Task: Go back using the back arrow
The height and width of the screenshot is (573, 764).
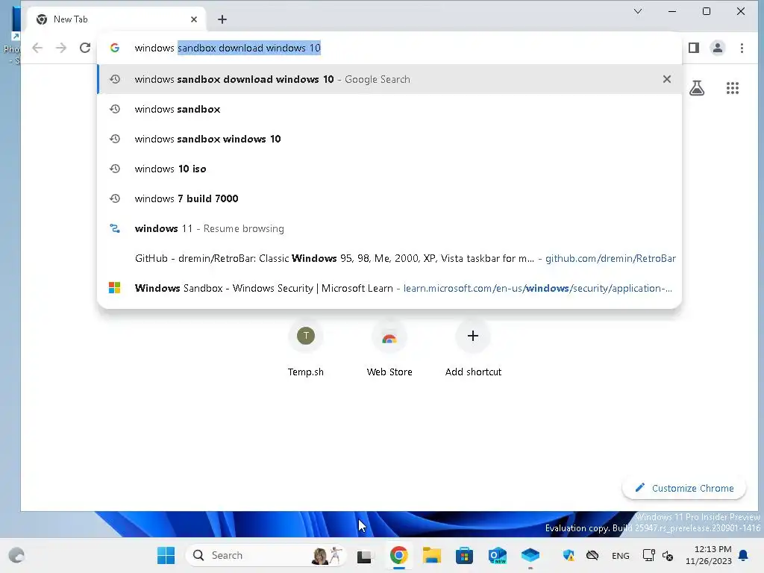Action: pyautogui.click(x=37, y=48)
